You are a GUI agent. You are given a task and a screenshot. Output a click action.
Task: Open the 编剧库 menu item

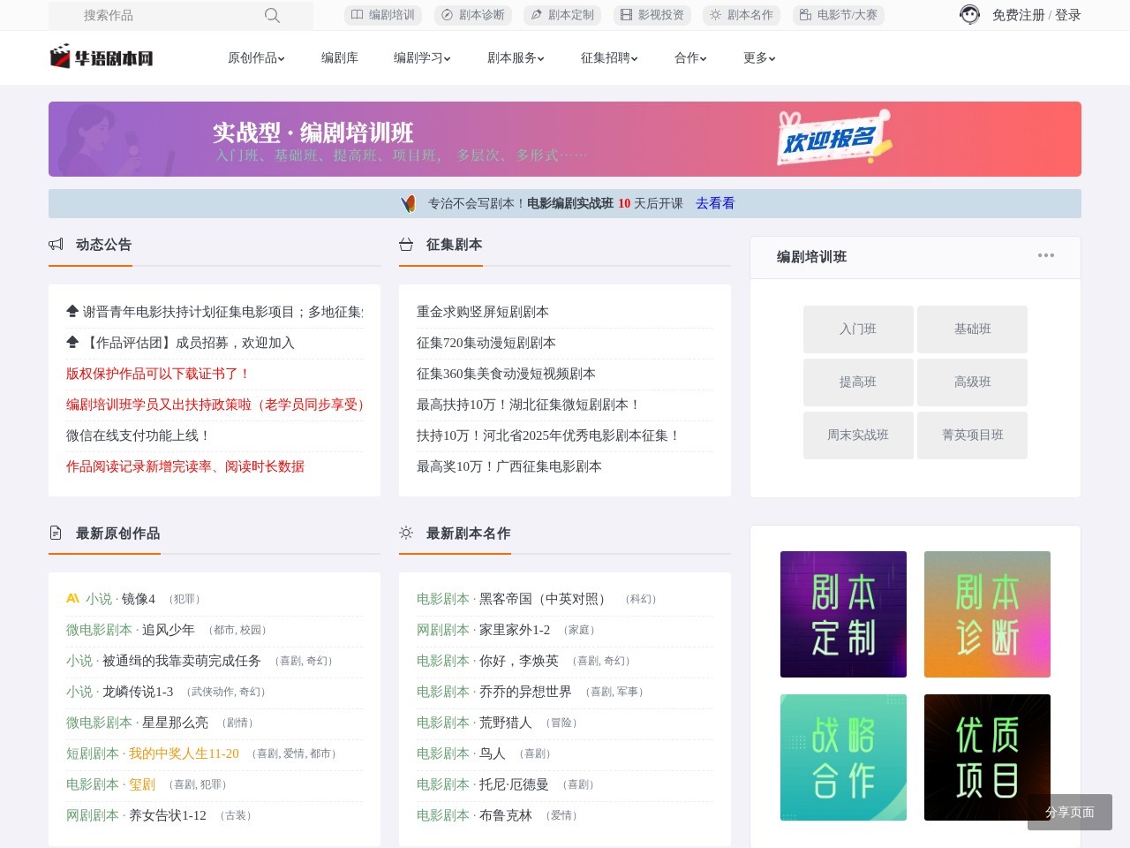pyautogui.click(x=340, y=58)
